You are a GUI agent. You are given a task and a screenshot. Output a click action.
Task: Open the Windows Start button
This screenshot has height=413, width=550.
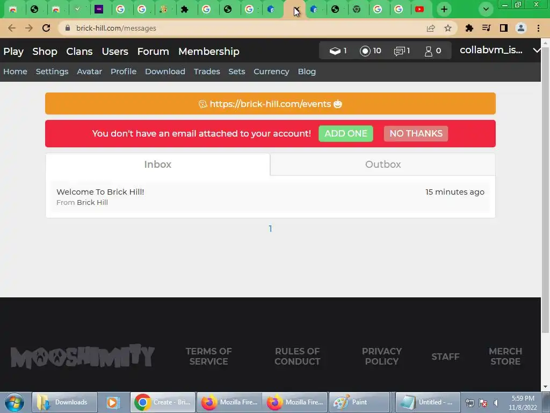coord(15,402)
